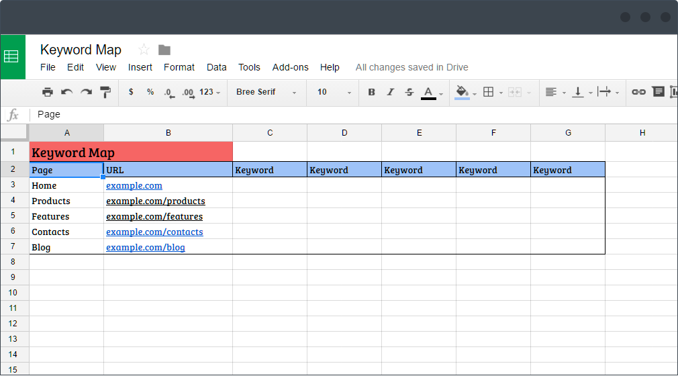The image size is (678, 376).
Task: Open the Help menu
Action: pyautogui.click(x=330, y=67)
